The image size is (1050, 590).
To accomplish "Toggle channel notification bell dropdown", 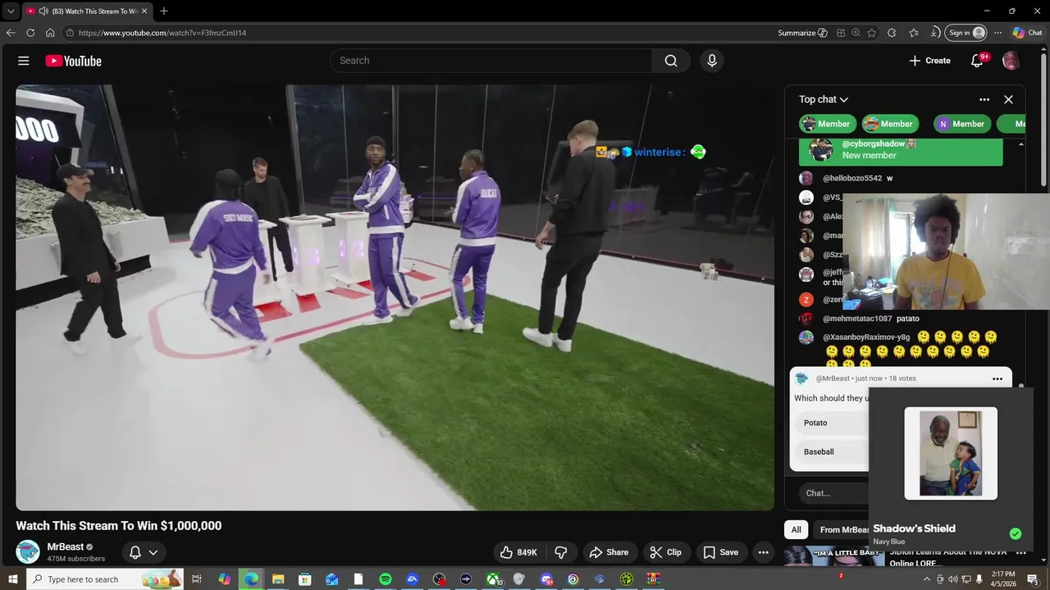I will [x=144, y=552].
